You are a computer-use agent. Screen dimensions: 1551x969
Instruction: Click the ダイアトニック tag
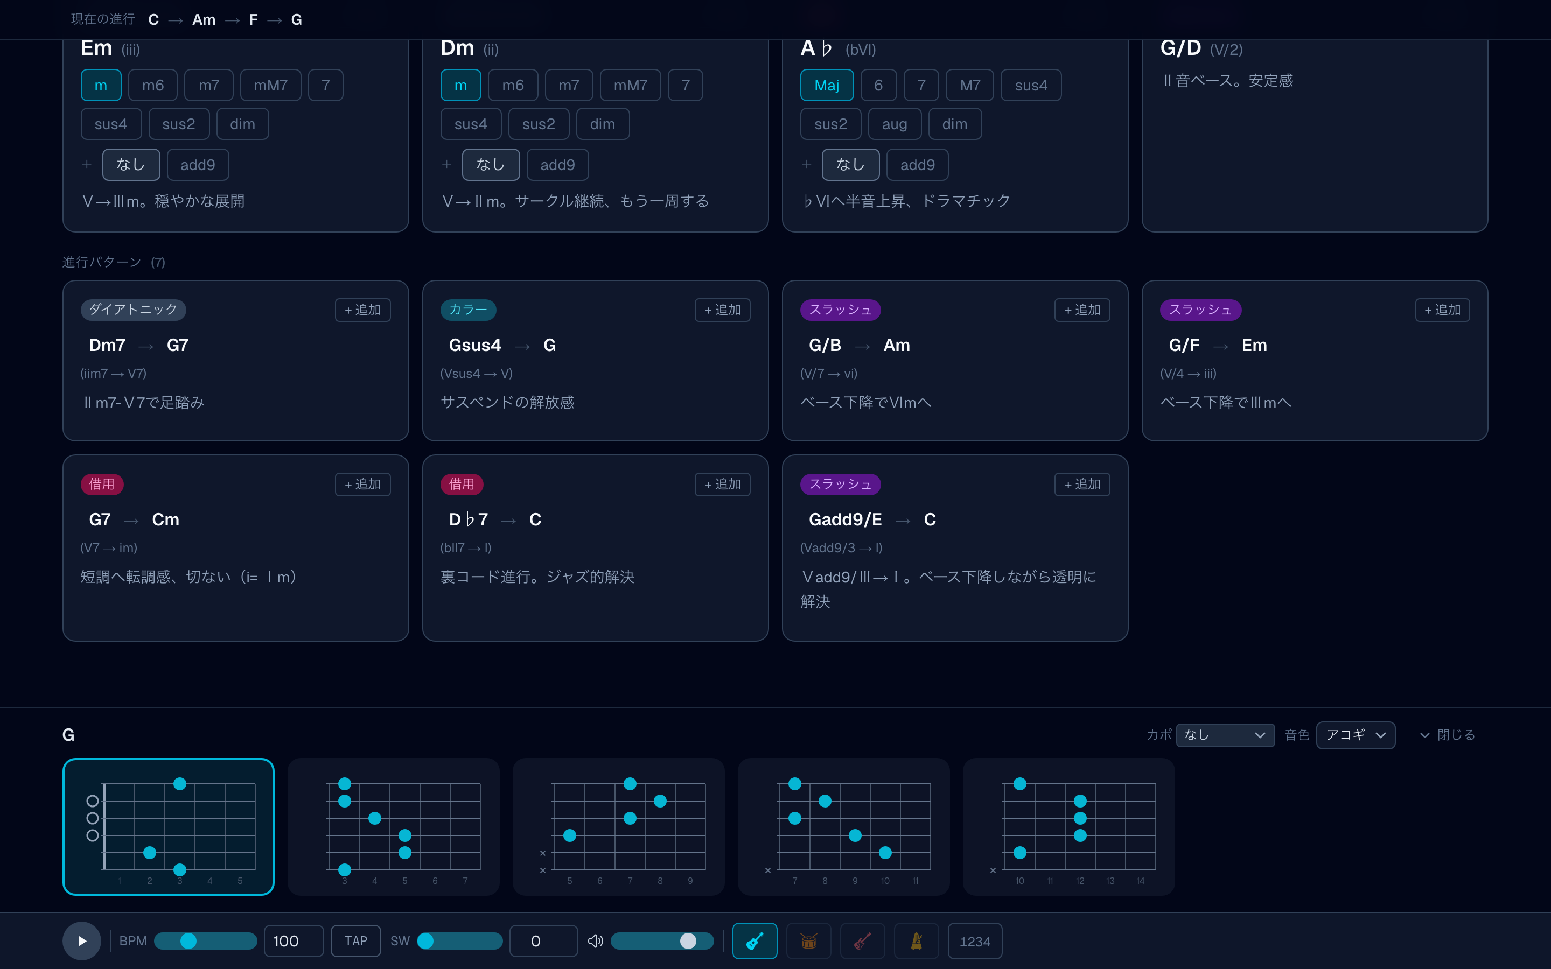[134, 310]
